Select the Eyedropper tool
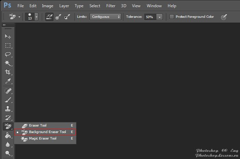This screenshot has width=240, height=159. click(8, 81)
